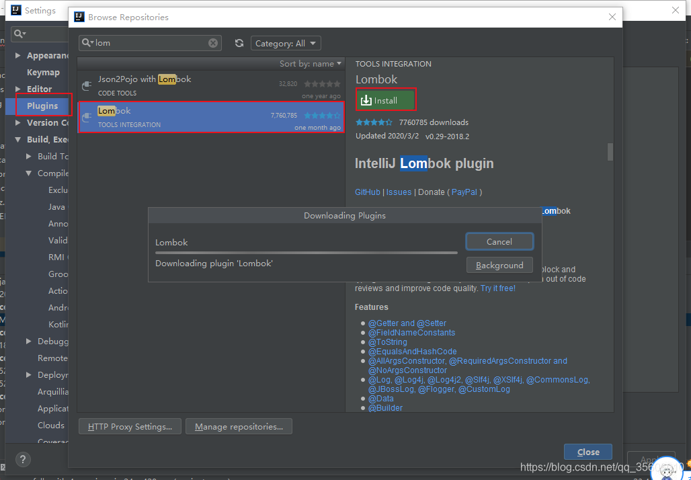This screenshot has width=691, height=480.
Task: Click Lombok rating stars in details pane
Action: 374,122
